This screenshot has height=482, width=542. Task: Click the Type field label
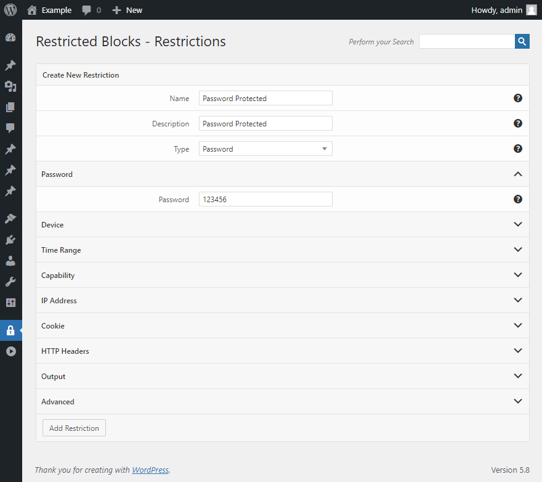(x=182, y=149)
